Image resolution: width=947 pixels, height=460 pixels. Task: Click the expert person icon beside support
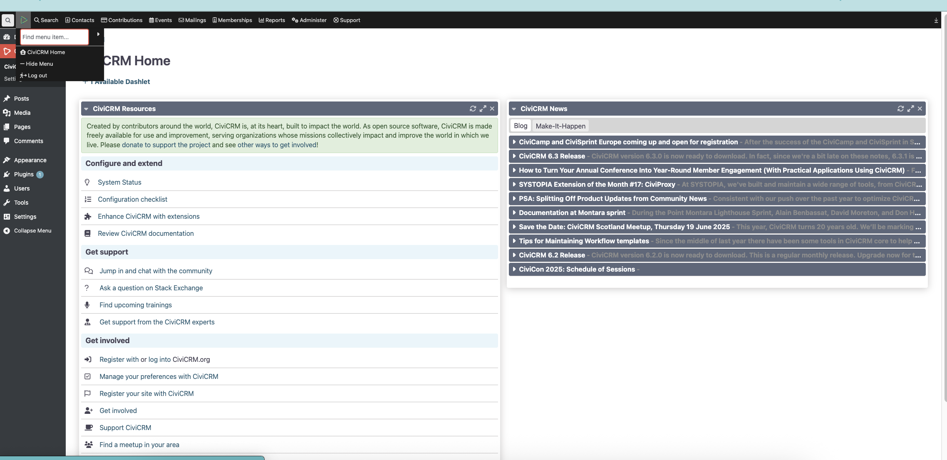87,322
